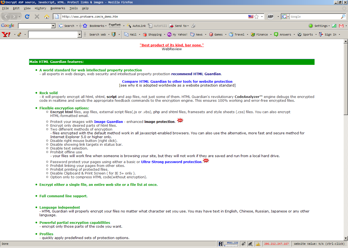348x248 pixels.
Task: Click the Yahoo! Y! logo
Action: click(6, 34)
